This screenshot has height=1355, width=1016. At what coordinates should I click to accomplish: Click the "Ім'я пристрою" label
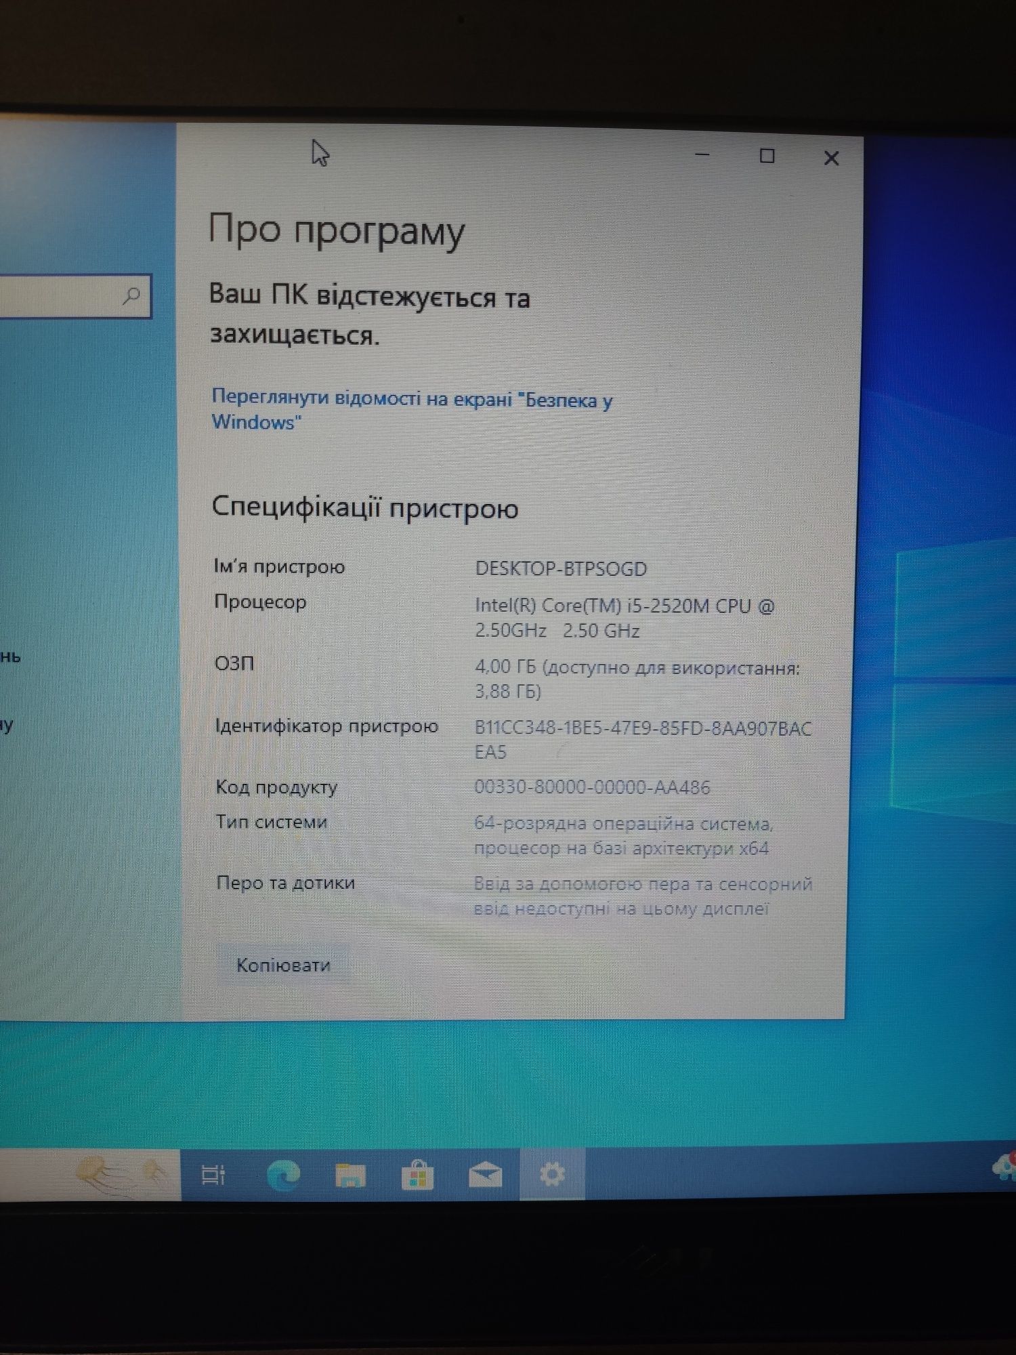[279, 566]
